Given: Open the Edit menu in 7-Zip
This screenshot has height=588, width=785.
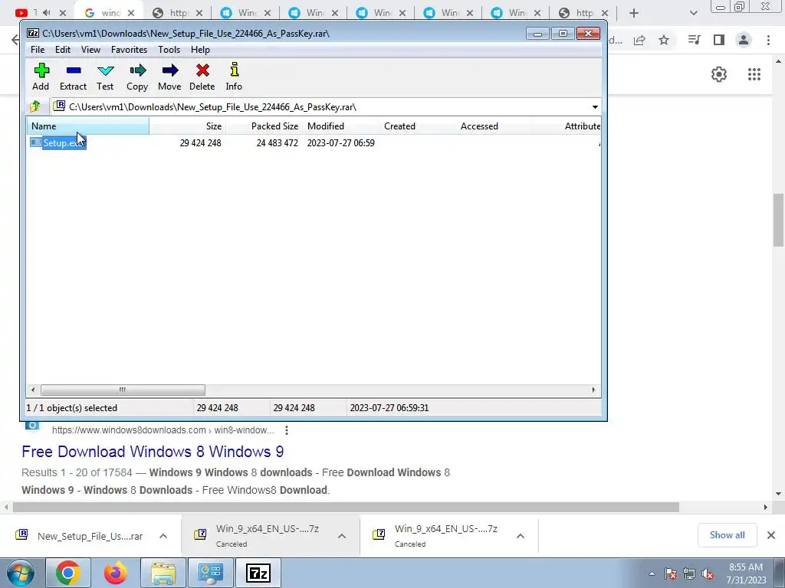Looking at the screenshot, I should 63,50.
